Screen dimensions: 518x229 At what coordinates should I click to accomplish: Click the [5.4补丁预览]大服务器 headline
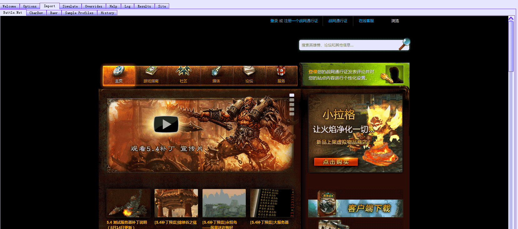point(269,222)
